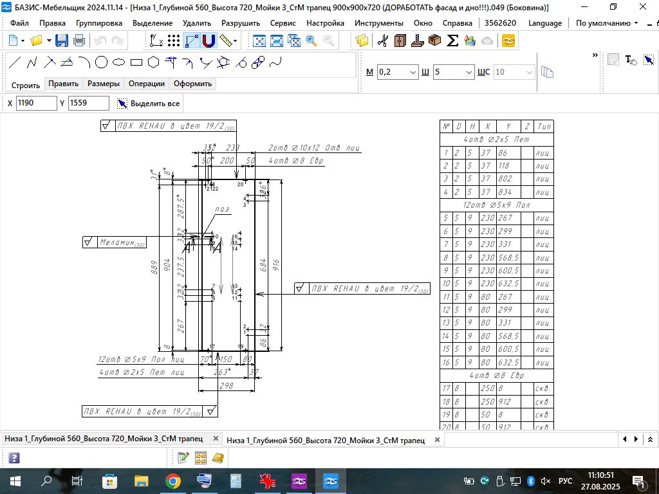Expand the document tabs double-chevron
The image size is (659, 494).
click(x=650, y=439)
